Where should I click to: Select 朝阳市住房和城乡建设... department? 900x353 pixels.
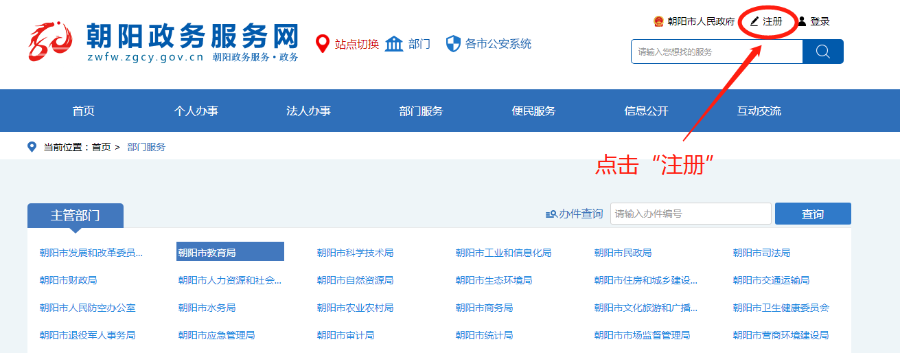click(x=646, y=280)
